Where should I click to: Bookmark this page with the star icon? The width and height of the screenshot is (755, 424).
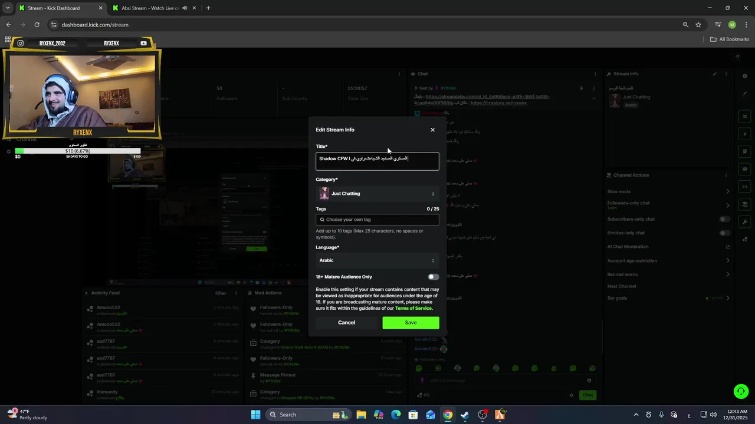click(x=698, y=25)
